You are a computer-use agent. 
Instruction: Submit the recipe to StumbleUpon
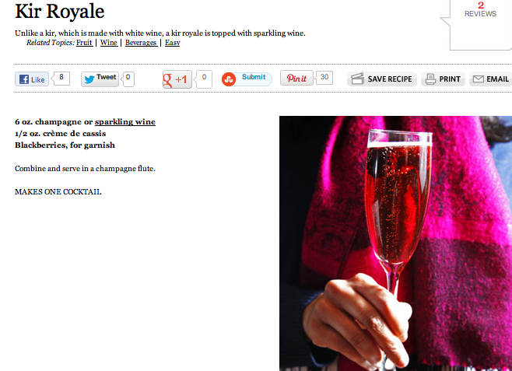[x=247, y=79]
